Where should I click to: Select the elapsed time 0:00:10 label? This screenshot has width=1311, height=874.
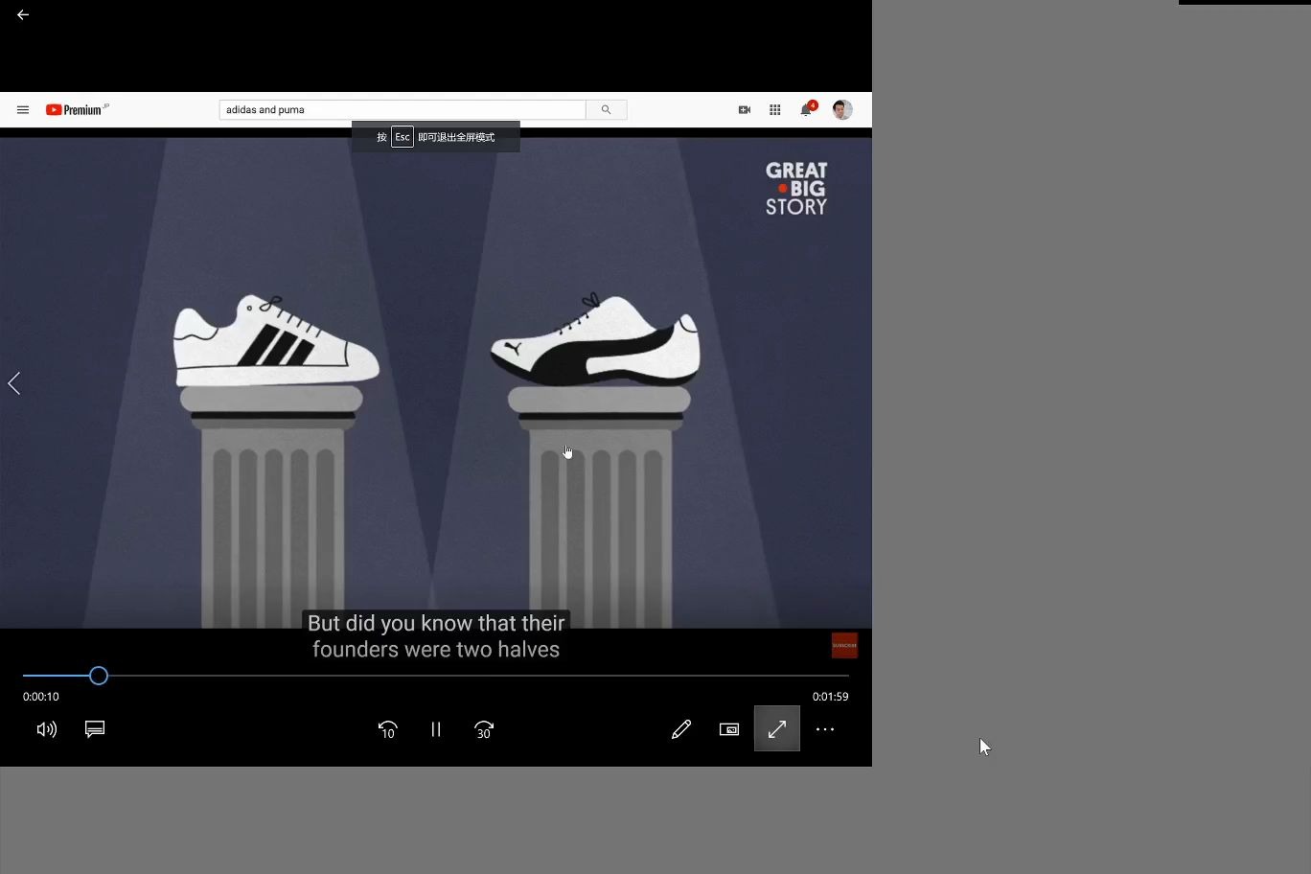[41, 697]
